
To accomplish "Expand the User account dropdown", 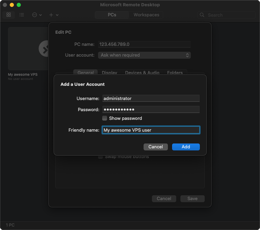I will (x=144, y=55).
